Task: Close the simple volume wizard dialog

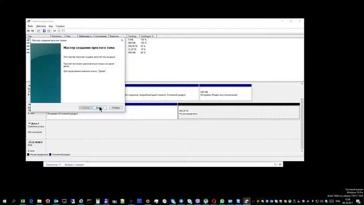Action: click(x=122, y=40)
